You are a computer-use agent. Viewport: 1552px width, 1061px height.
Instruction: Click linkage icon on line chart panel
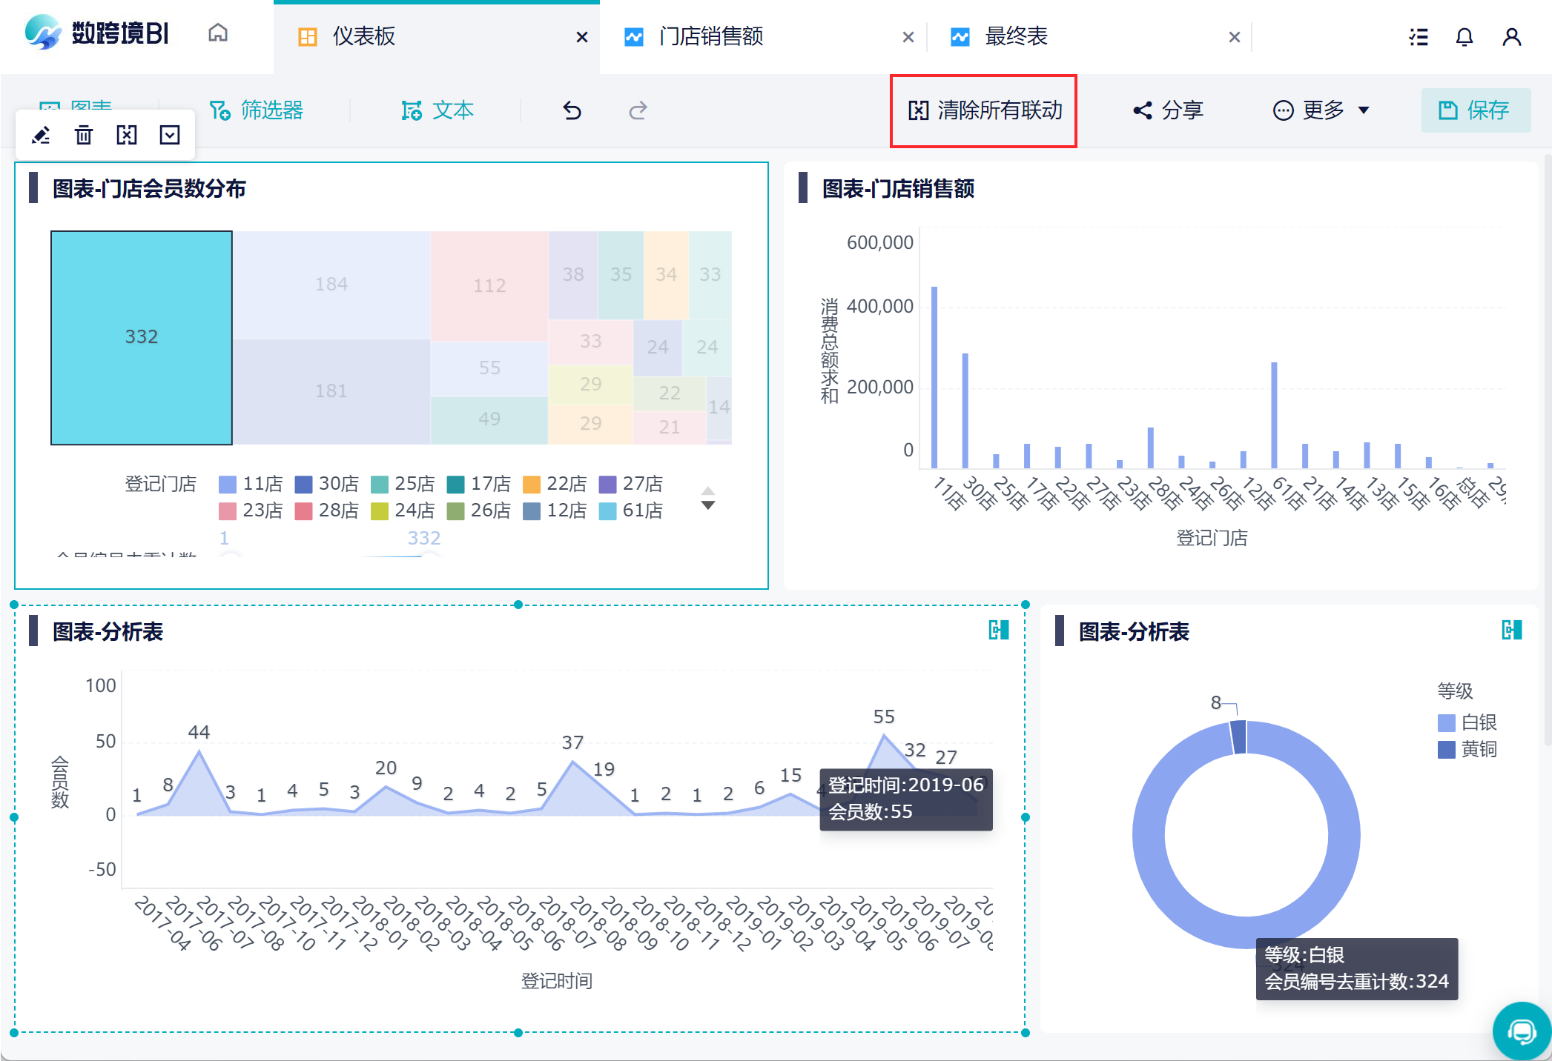click(998, 631)
